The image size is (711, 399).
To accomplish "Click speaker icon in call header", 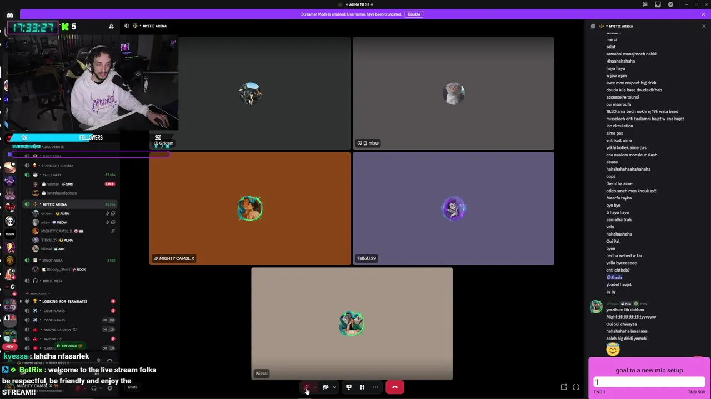I will click(x=127, y=26).
